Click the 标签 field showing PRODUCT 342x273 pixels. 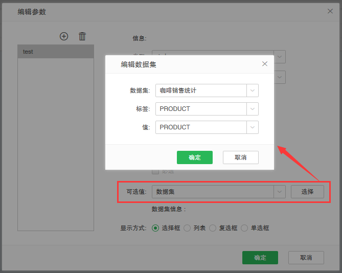click(201, 109)
